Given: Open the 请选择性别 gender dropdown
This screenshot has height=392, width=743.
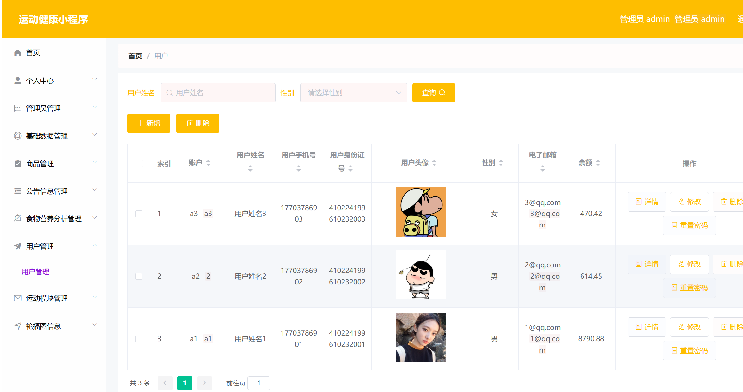Looking at the screenshot, I should [x=353, y=92].
